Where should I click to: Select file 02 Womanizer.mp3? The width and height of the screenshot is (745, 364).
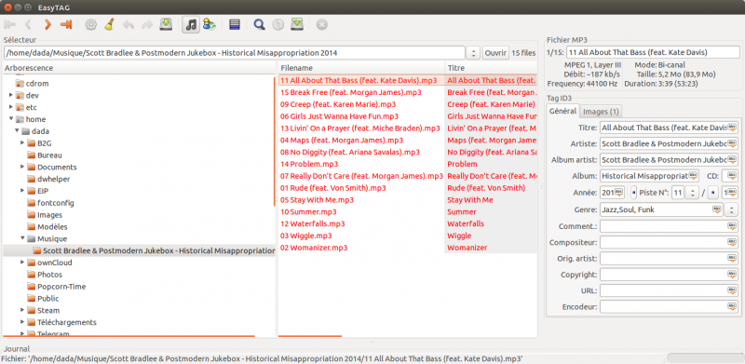314,248
